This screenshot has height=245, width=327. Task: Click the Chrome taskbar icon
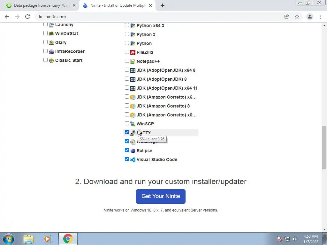tap(68, 239)
